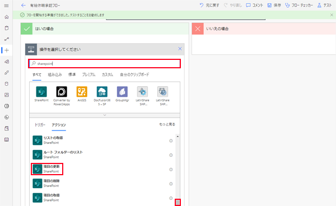Open the hamburger navigation menu
Image resolution: width=336 pixels, height=206 pixels.
(6, 6)
